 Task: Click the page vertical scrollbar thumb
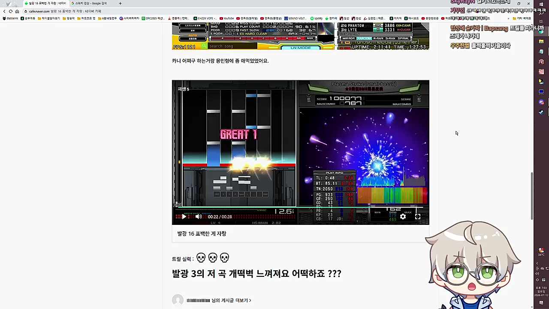click(532, 197)
